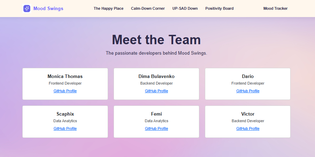Select the UP-SAD Down nav item
Viewport: 315px width, 157px height.
(185, 8)
